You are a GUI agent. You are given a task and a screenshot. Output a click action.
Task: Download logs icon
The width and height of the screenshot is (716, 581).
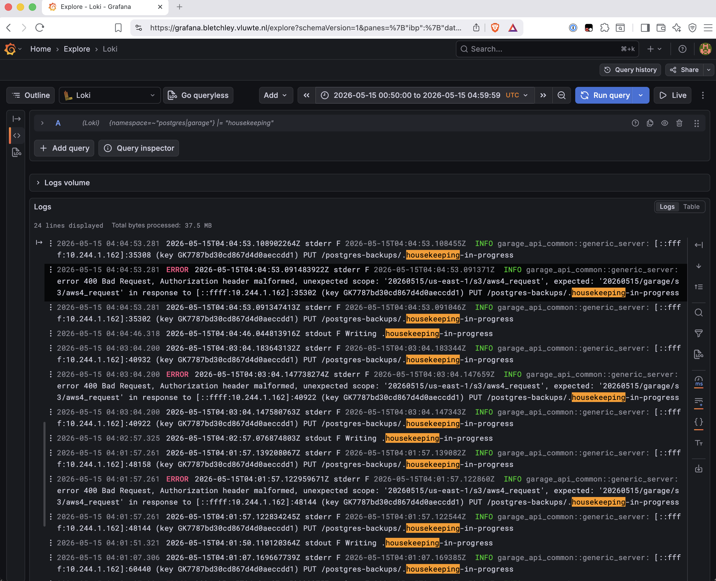click(699, 468)
